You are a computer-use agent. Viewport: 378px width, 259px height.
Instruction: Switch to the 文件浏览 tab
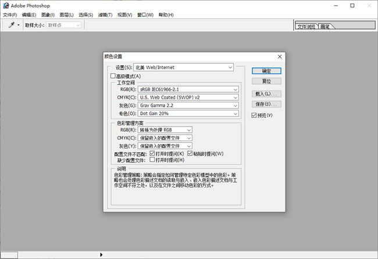(306, 27)
